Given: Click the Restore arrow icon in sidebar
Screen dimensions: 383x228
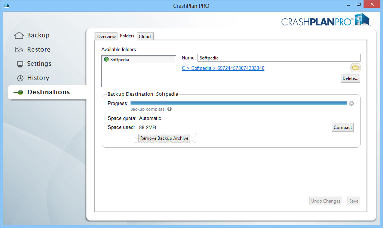Looking at the screenshot, I should [19, 50].
